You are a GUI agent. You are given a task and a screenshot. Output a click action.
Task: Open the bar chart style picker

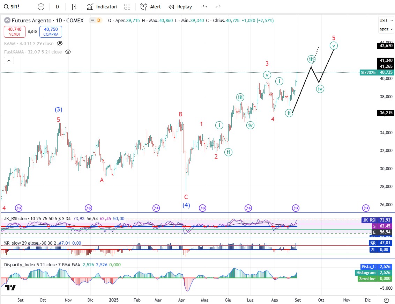point(74,7)
